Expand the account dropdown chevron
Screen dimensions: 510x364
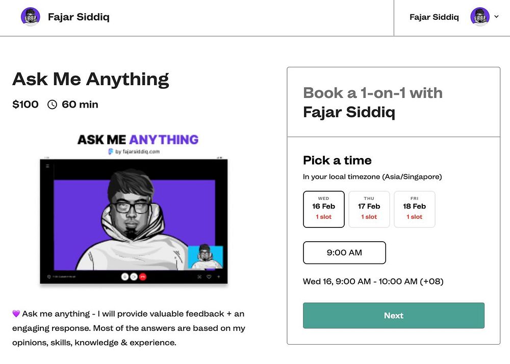[496, 17]
